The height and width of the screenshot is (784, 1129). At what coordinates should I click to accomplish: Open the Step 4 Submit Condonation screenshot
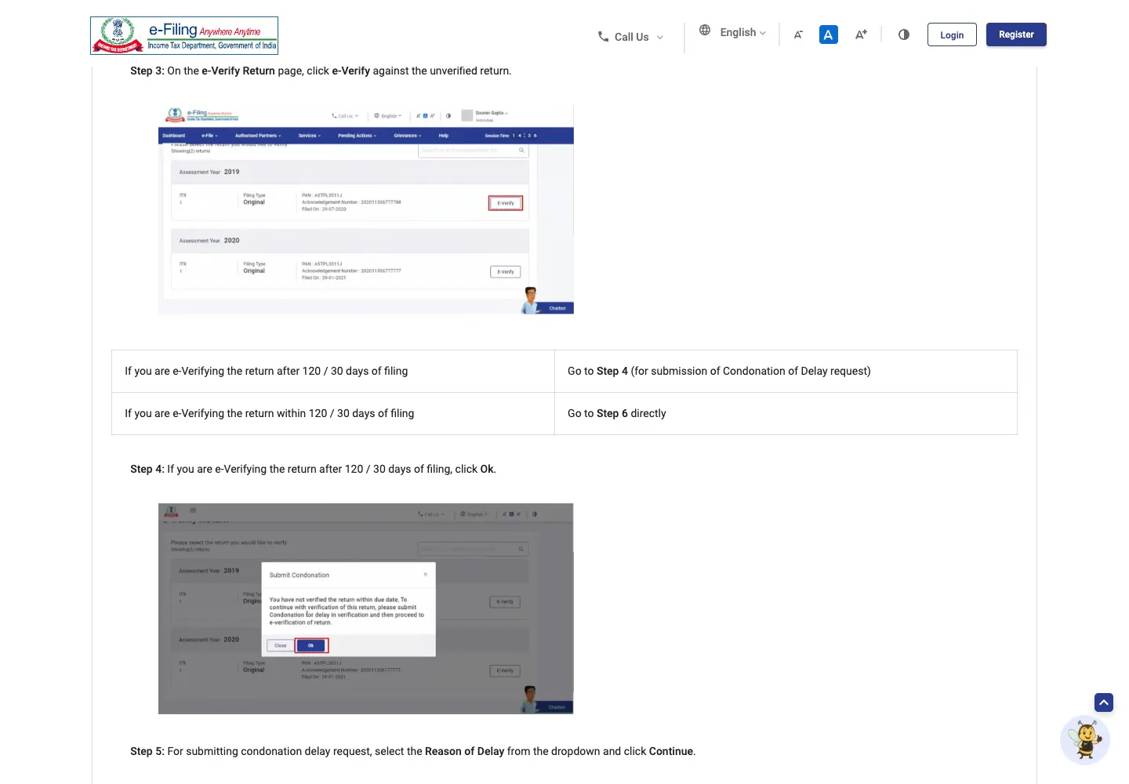tap(366, 608)
